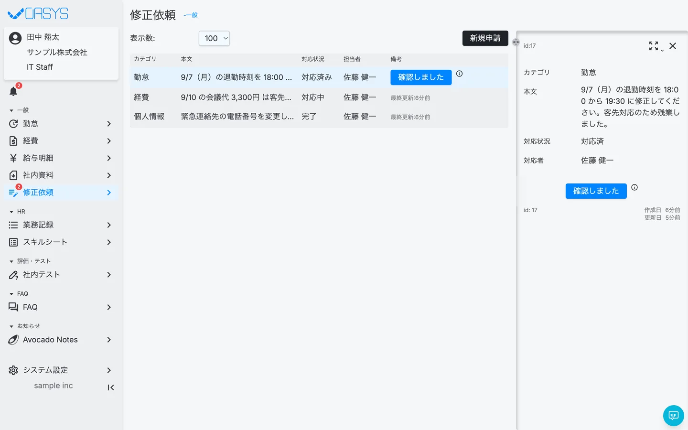Screen dimensions: 688x430
Task: Open the notifications bell
Action: click(x=13, y=91)
